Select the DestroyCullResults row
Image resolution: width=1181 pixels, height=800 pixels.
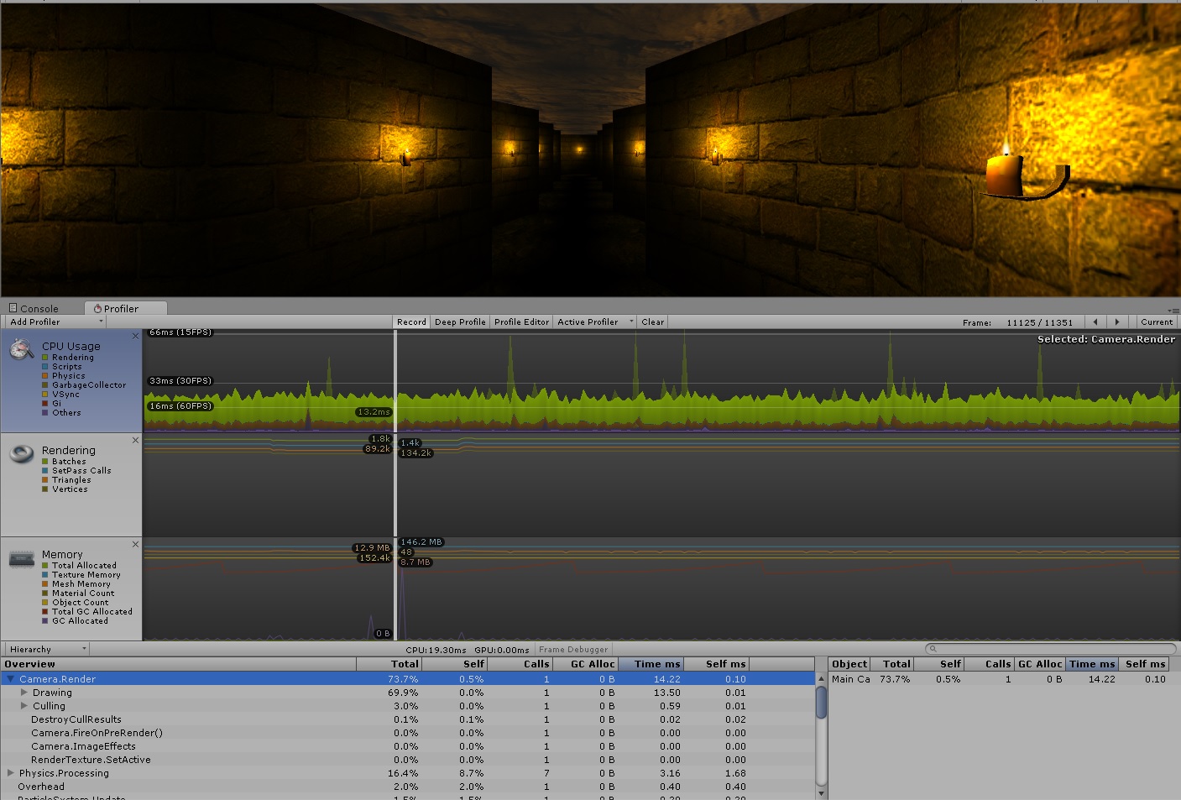(408, 719)
